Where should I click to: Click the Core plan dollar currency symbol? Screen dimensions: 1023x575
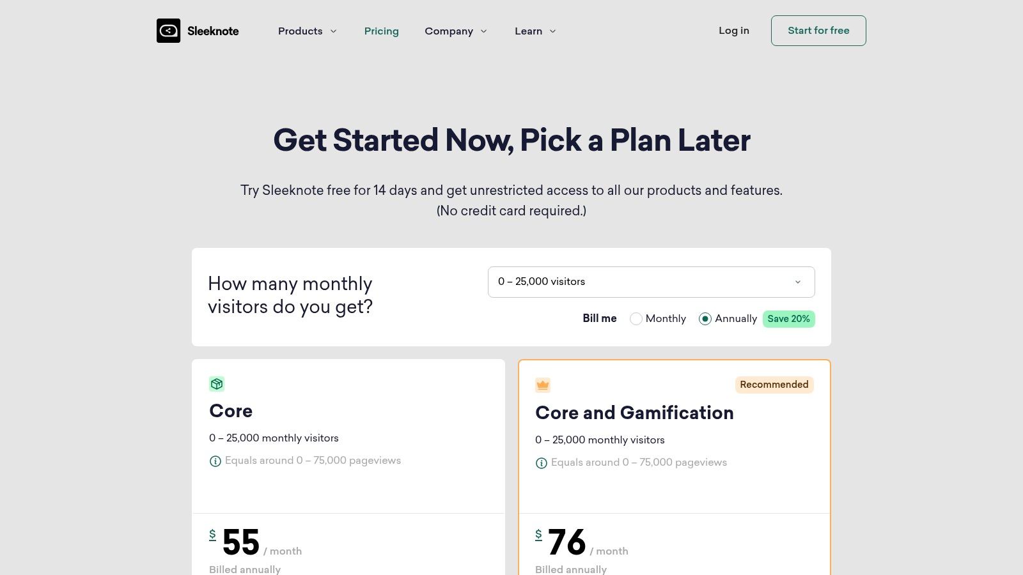tap(212, 535)
